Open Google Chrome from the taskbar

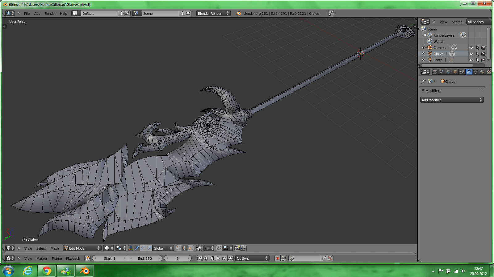pyautogui.click(x=47, y=271)
